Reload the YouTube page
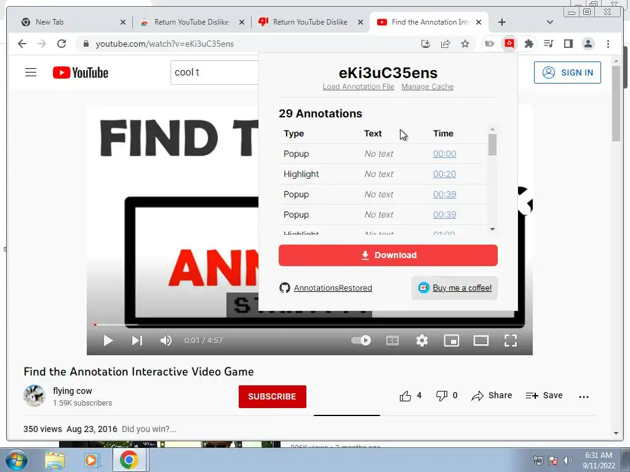The image size is (630, 472). pyautogui.click(x=62, y=44)
